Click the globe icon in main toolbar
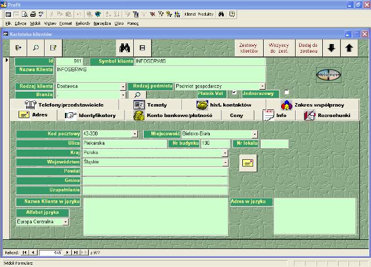Viewport: 371px width, 267px height. tap(98, 14)
